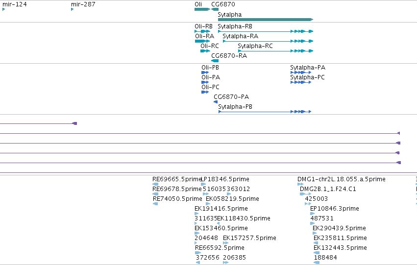Screen dimensions: 417x265
Task: Select Sytalpha-RB transcript label
Action: [x=235, y=26]
